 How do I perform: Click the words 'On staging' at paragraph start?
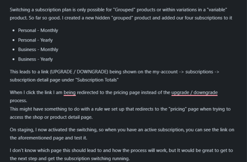(22, 130)
